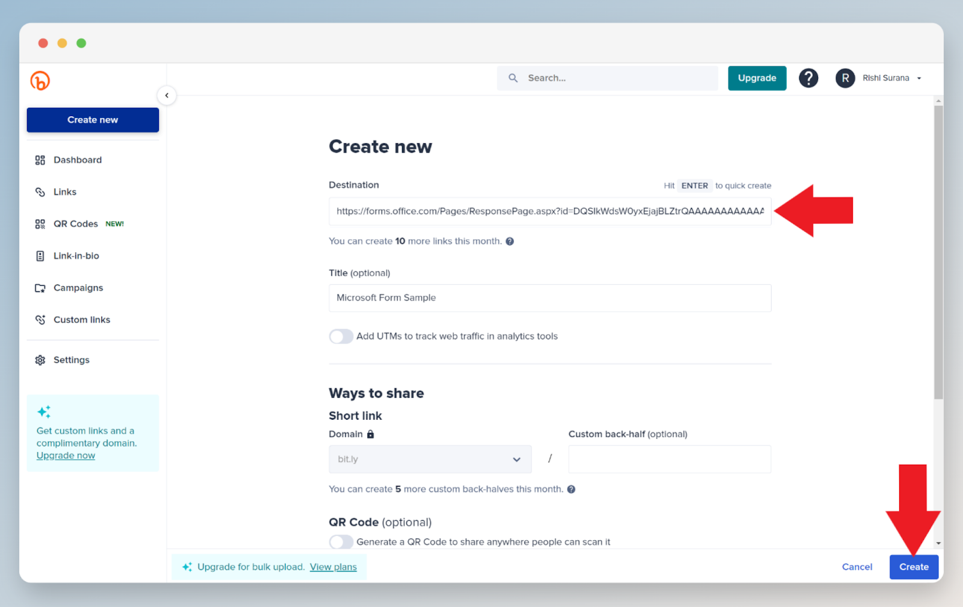The width and height of the screenshot is (963, 607).
Task: Switch to Dashboard from the navigation menu
Action: tap(77, 160)
